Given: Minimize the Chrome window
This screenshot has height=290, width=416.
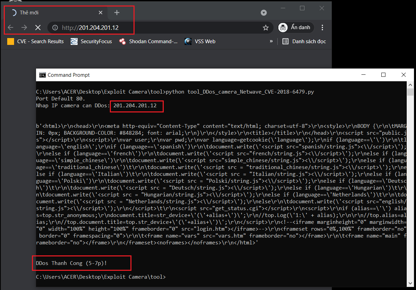Looking at the screenshot, I should [x=283, y=8].
